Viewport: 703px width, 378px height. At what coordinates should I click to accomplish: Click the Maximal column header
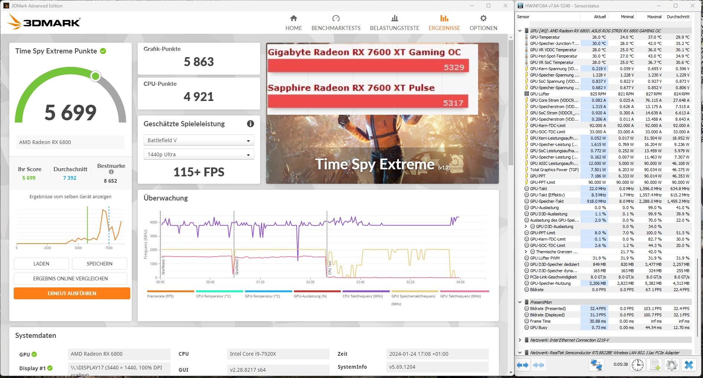tap(650, 17)
